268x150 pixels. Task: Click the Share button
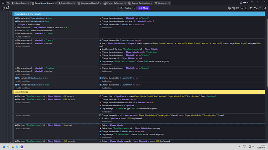coord(143,8)
